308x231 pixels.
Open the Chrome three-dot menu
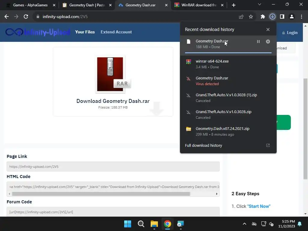[301, 17]
